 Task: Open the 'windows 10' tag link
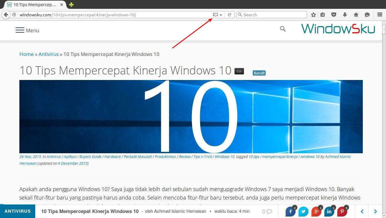pyautogui.click(x=310, y=156)
